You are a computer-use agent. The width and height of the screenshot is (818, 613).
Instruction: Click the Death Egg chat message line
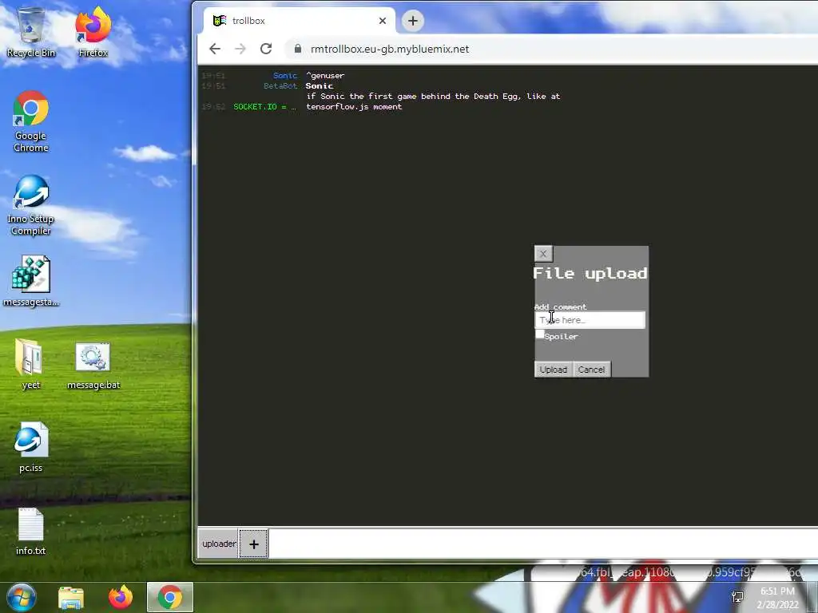click(x=433, y=96)
